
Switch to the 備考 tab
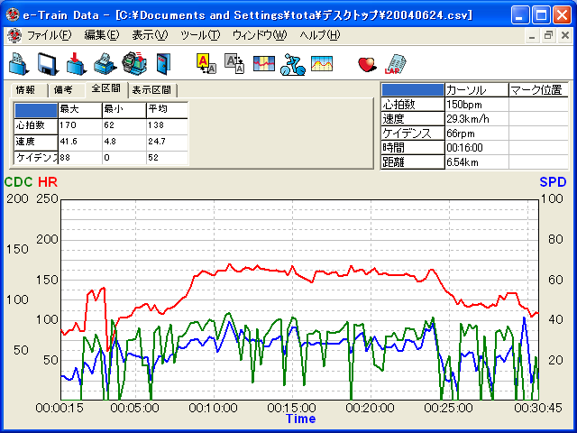(x=63, y=90)
